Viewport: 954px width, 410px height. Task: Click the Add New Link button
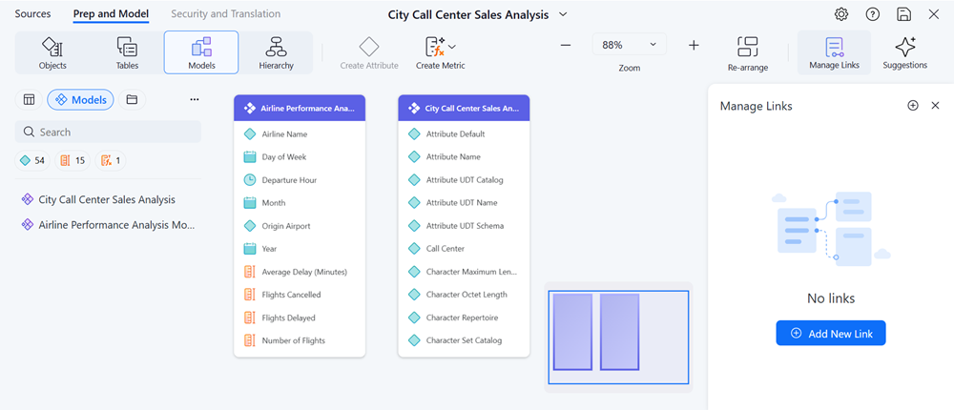[830, 333]
